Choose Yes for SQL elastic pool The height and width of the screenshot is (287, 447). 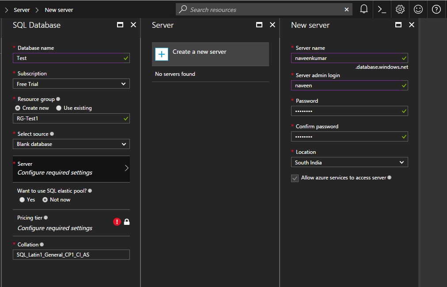point(21,199)
